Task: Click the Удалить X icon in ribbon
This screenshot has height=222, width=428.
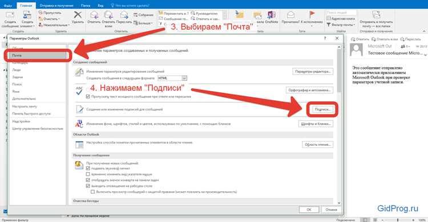Action: (78, 15)
